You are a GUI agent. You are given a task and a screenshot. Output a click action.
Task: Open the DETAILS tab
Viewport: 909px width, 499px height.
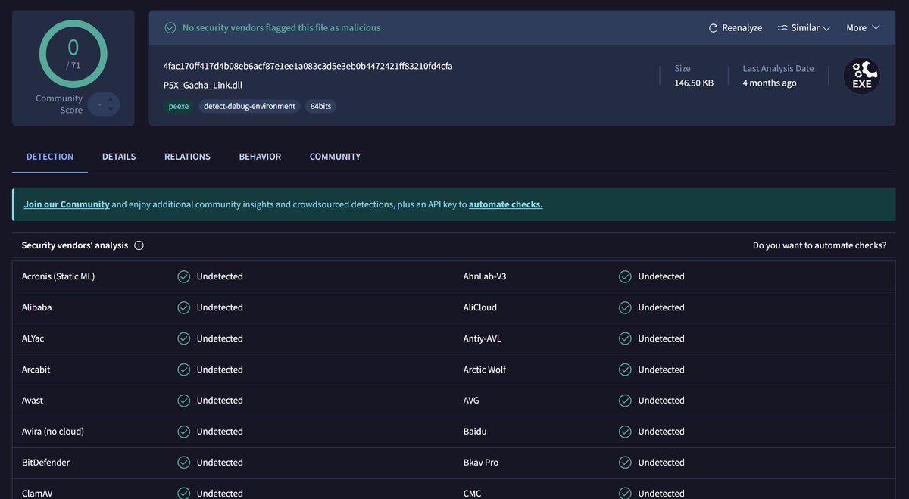tap(119, 157)
